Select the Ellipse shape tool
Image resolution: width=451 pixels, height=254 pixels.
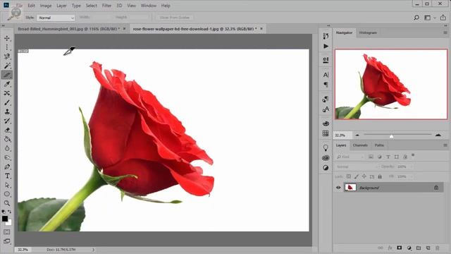pos(7,195)
